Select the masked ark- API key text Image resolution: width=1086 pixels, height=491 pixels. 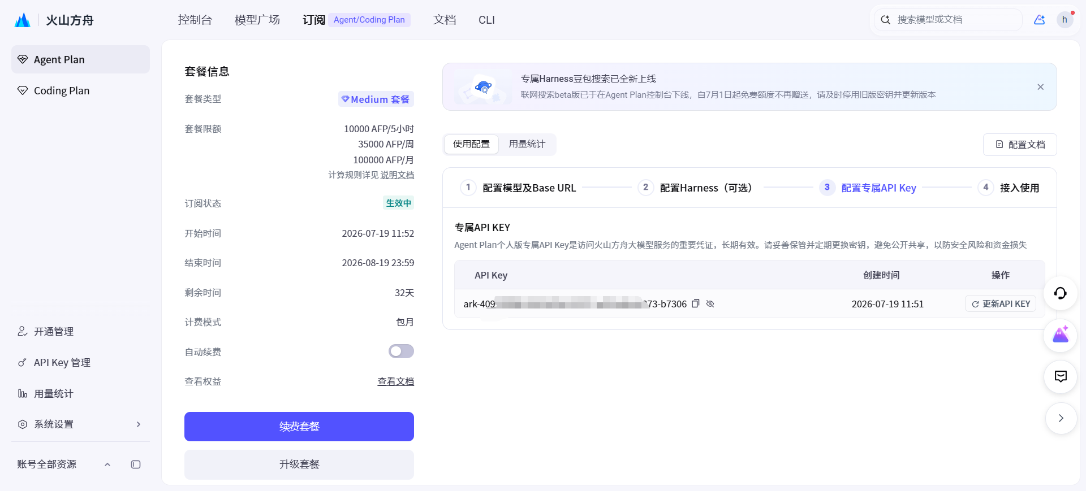(575, 304)
